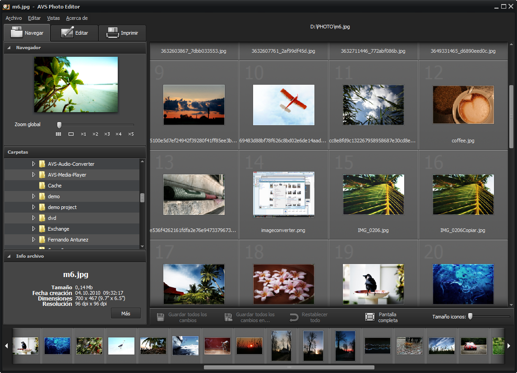Set navigator zoom to ×3
The image size is (517, 373).
coord(107,134)
